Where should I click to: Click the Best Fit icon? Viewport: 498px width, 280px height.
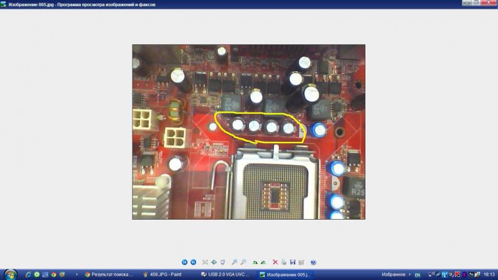coord(205,263)
